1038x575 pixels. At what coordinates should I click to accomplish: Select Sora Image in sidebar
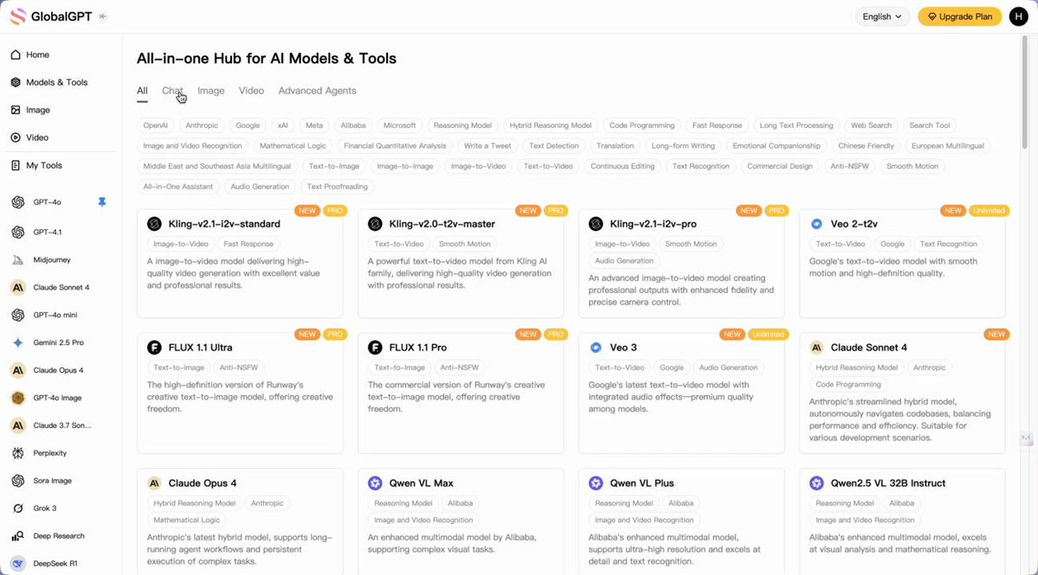pos(52,481)
